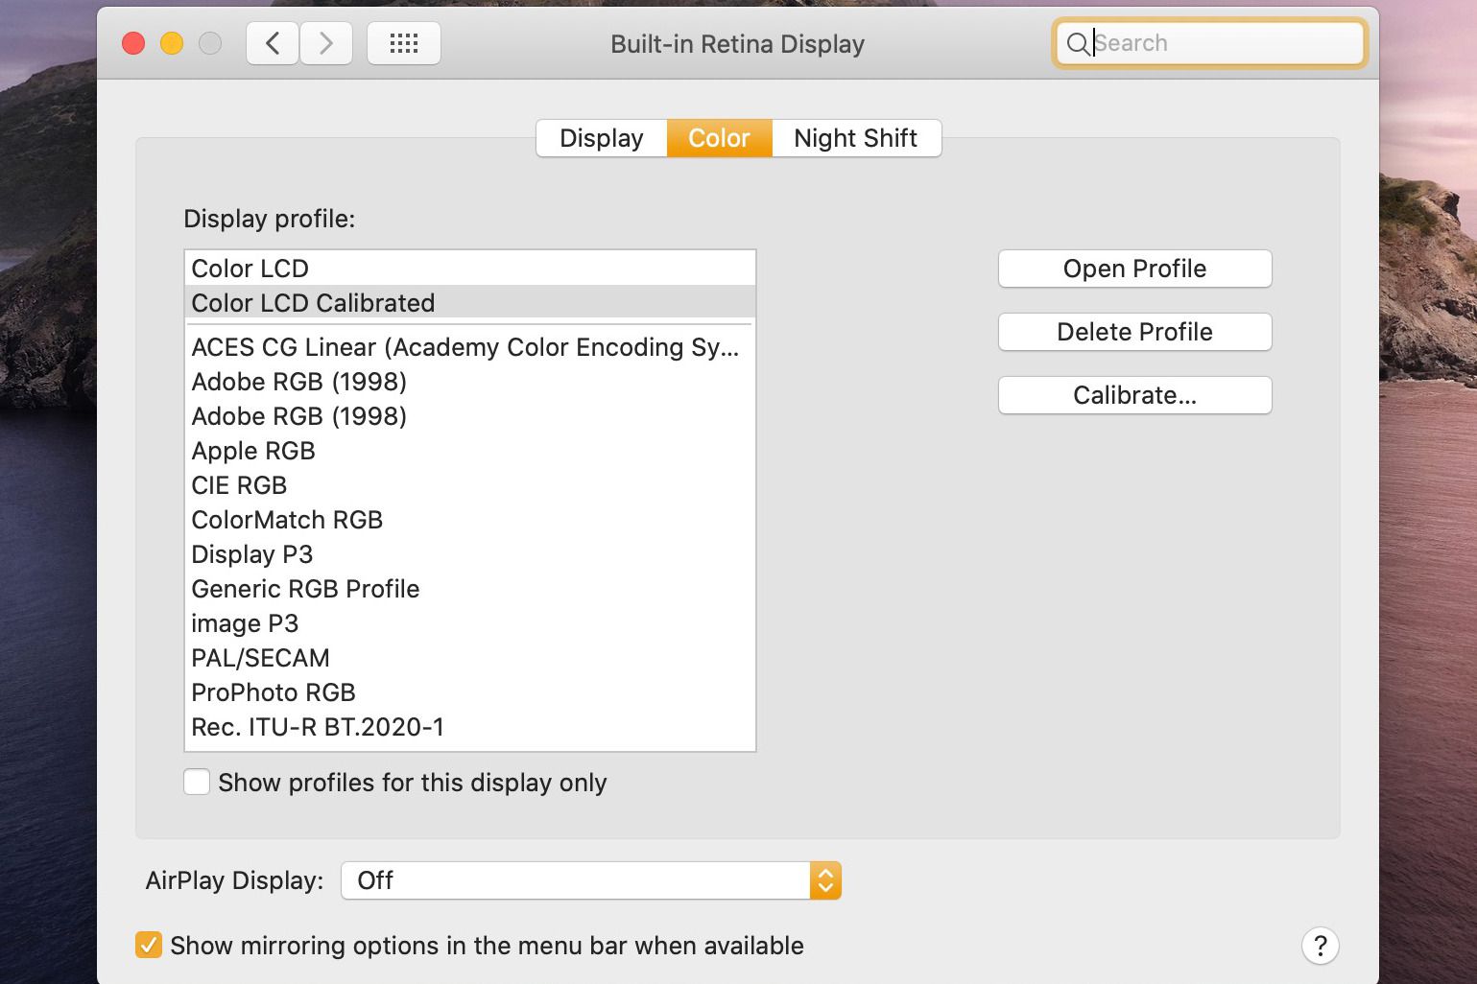Select the ColorMatch RGB profile
The height and width of the screenshot is (984, 1477).
point(470,520)
